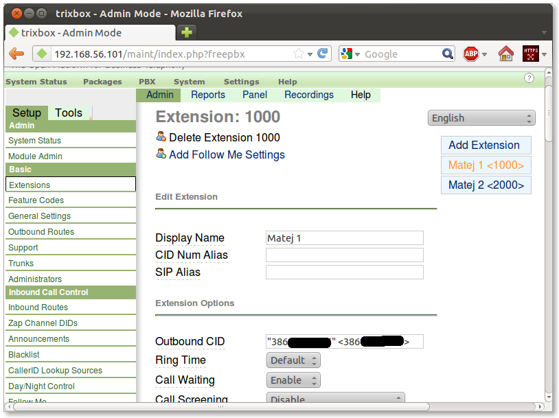Click the reload page icon
Screen dimensions: 559x418
click(x=323, y=54)
